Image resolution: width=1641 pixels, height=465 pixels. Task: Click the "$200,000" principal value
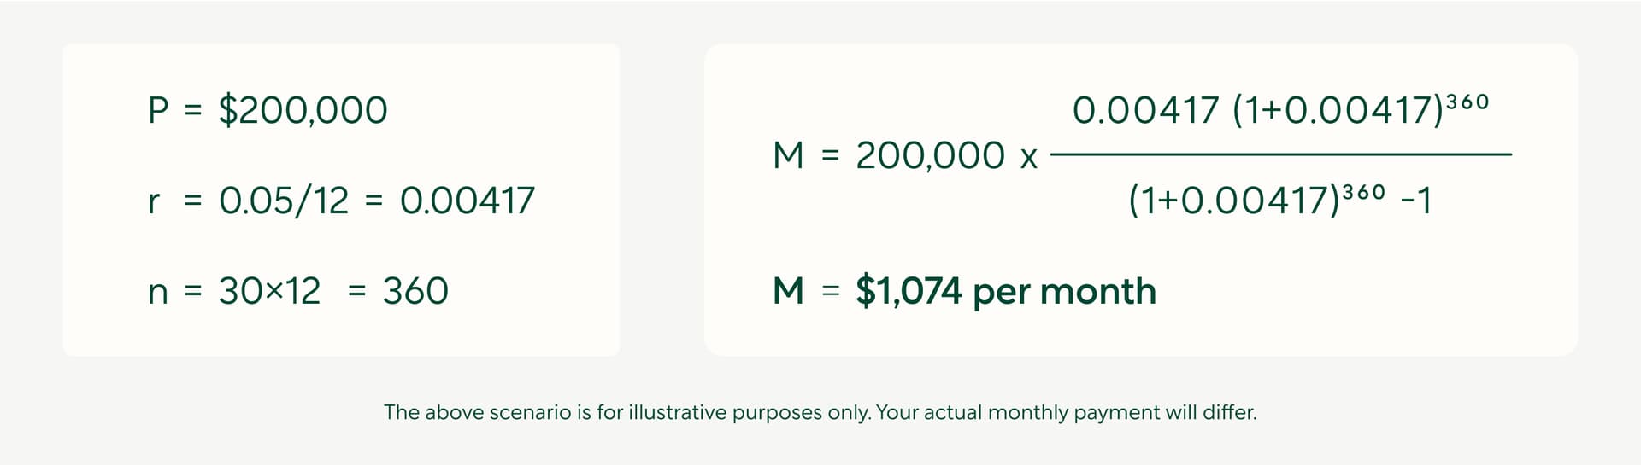coord(303,111)
